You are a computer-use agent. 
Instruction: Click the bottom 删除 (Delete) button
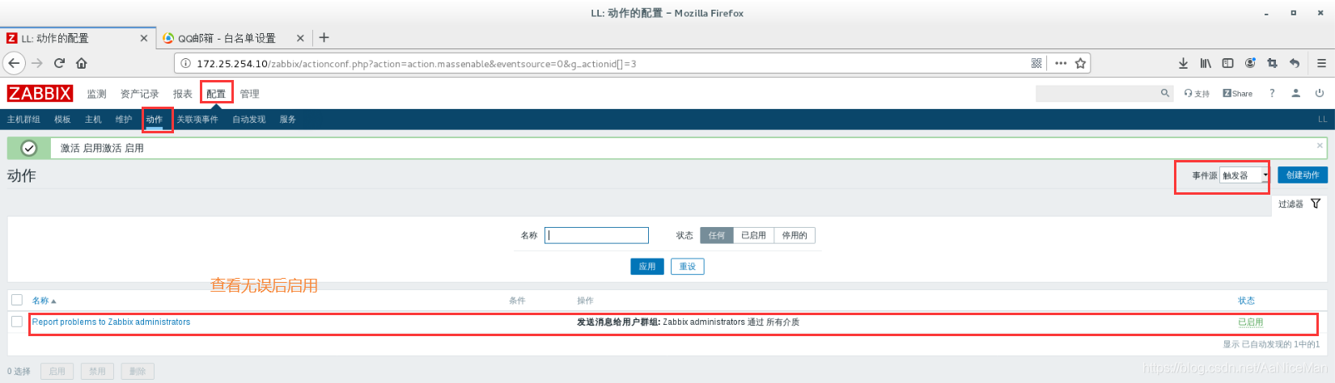(x=138, y=371)
